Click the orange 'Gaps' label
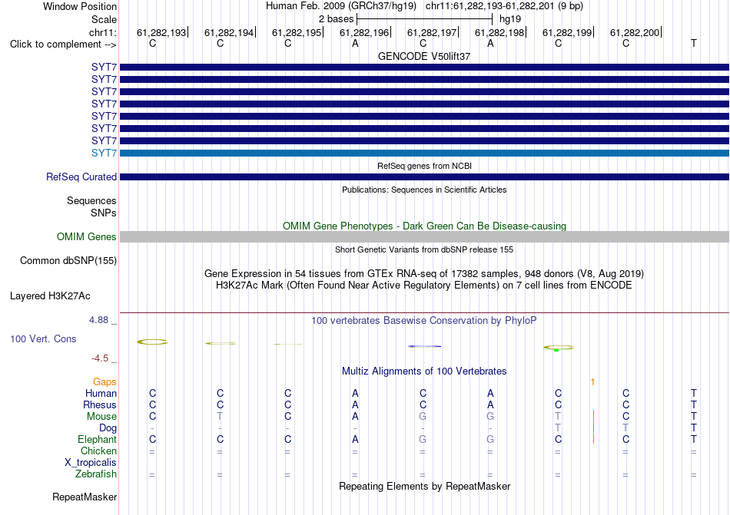Screen dimensions: 730x515 (x=105, y=381)
